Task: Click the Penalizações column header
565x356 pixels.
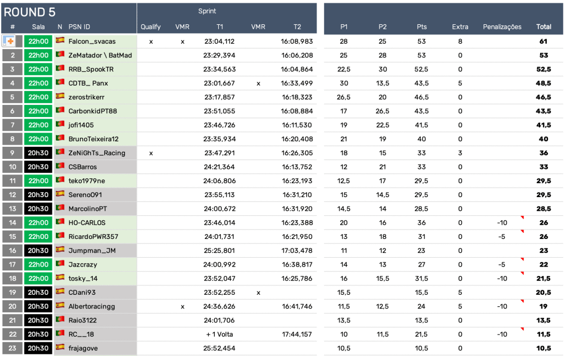Action: (x=501, y=26)
